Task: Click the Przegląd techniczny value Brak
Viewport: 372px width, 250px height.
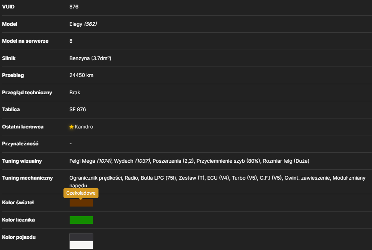Action: pos(75,93)
